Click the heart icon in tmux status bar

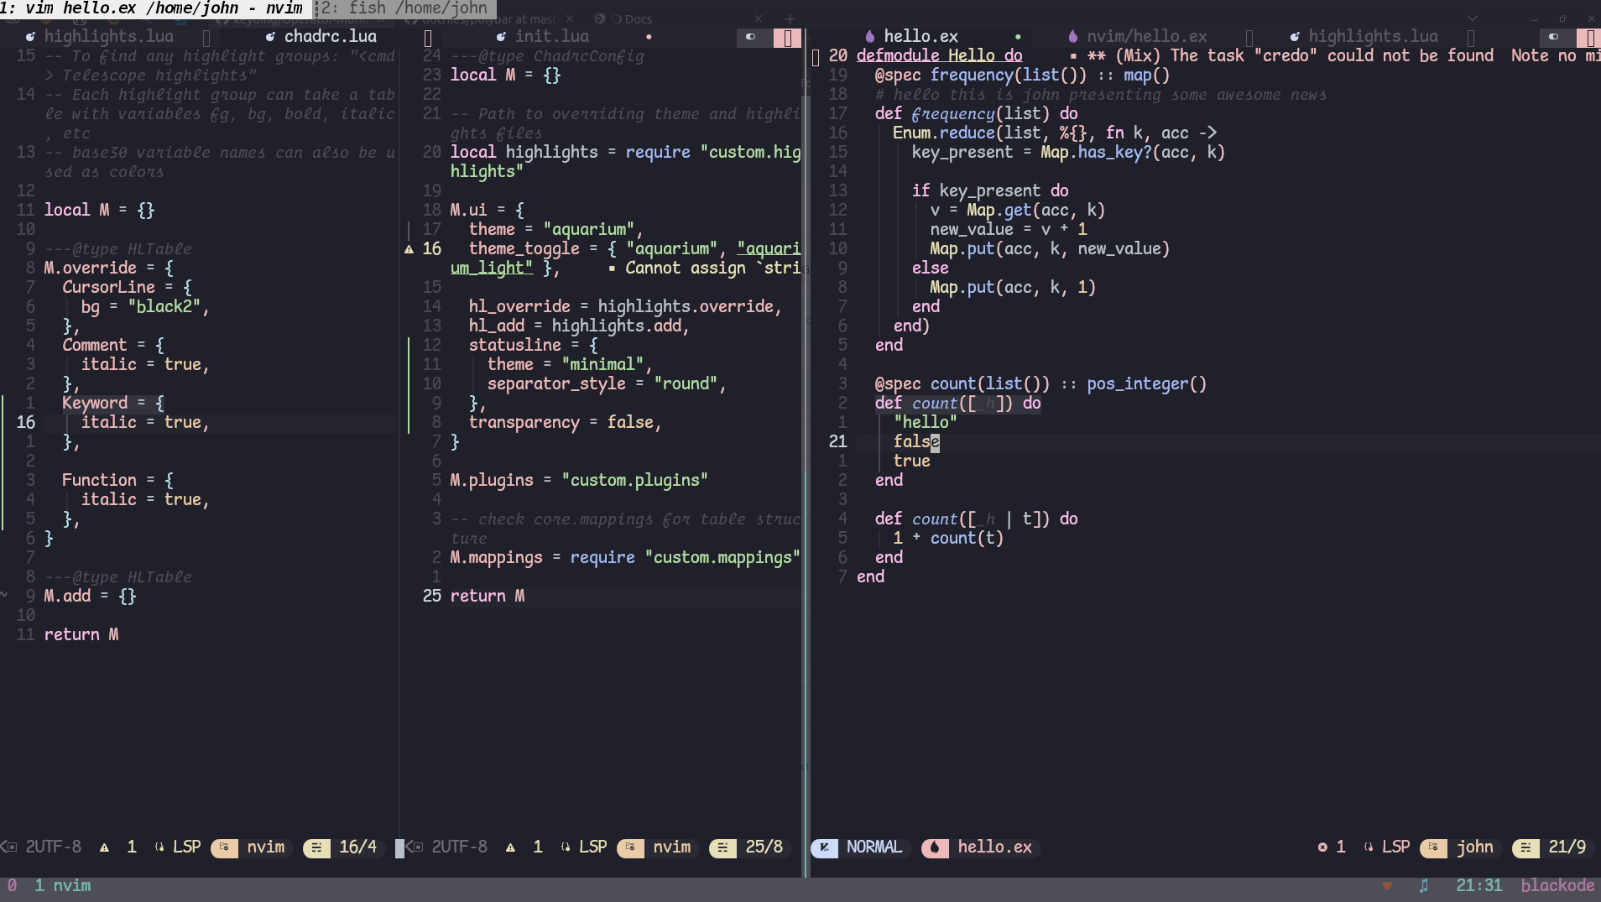1388,886
